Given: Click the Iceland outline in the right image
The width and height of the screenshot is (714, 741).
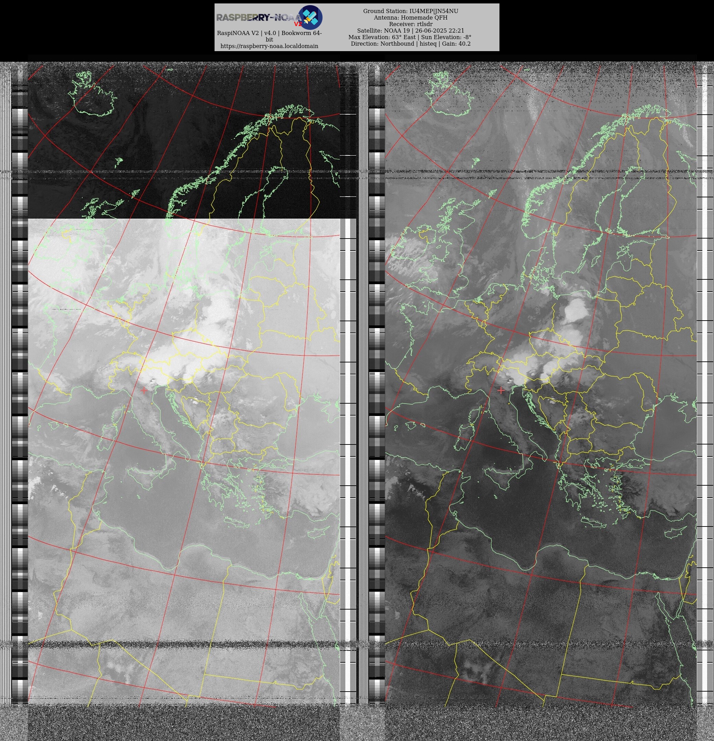Looking at the screenshot, I should (449, 93).
